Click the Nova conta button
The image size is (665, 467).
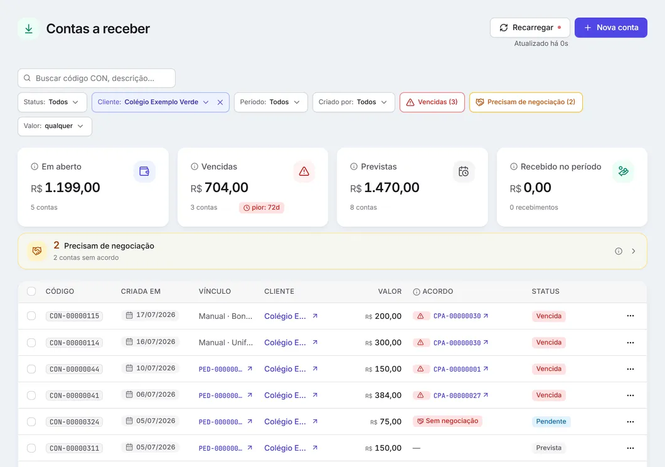click(x=610, y=28)
